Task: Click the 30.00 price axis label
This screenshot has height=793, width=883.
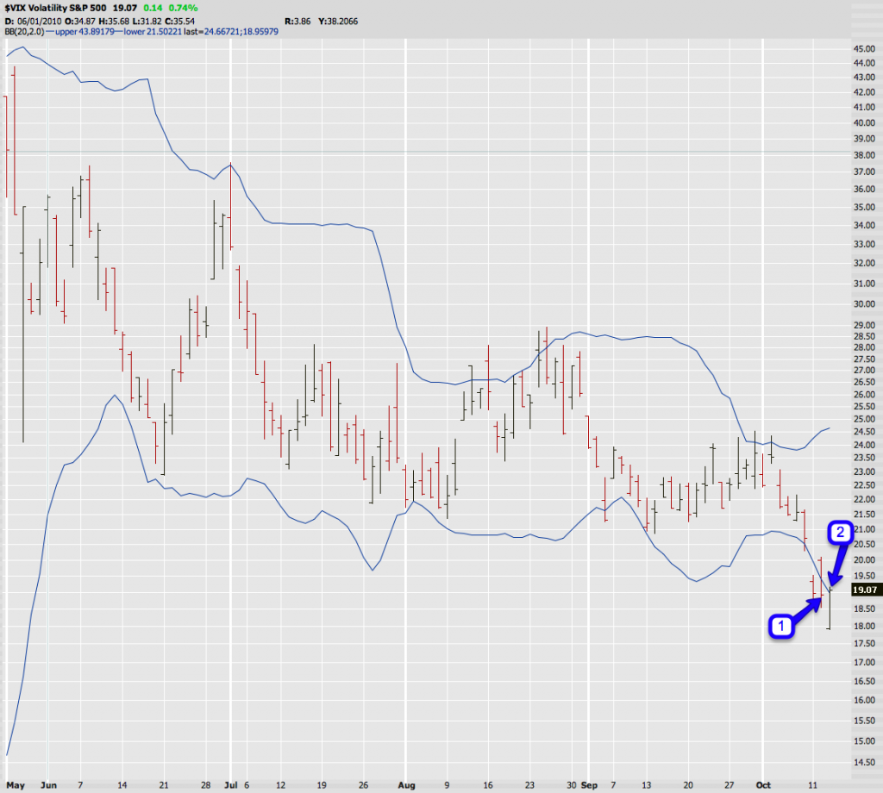Action: pyautogui.click(x=864, y=304)
